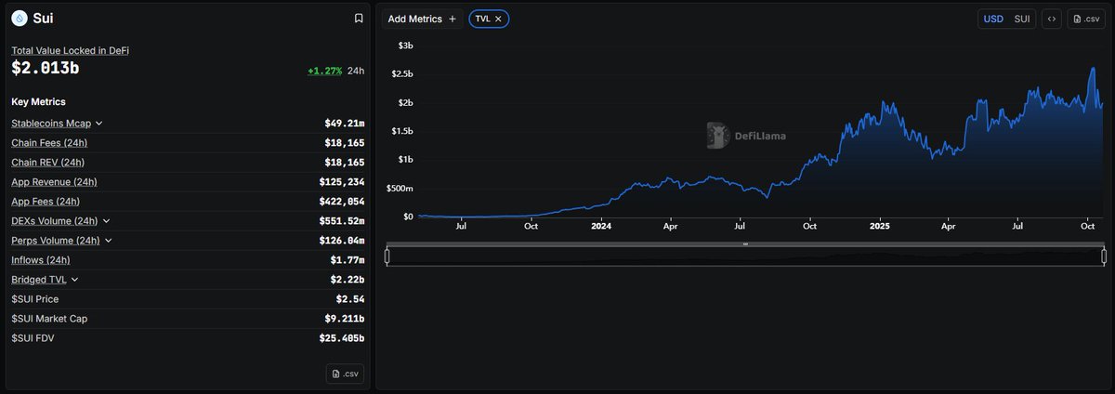Viewport: 1115px width, 394px height.
Task: Click the $126.04m perps volume value
Action: coord(342,241)
